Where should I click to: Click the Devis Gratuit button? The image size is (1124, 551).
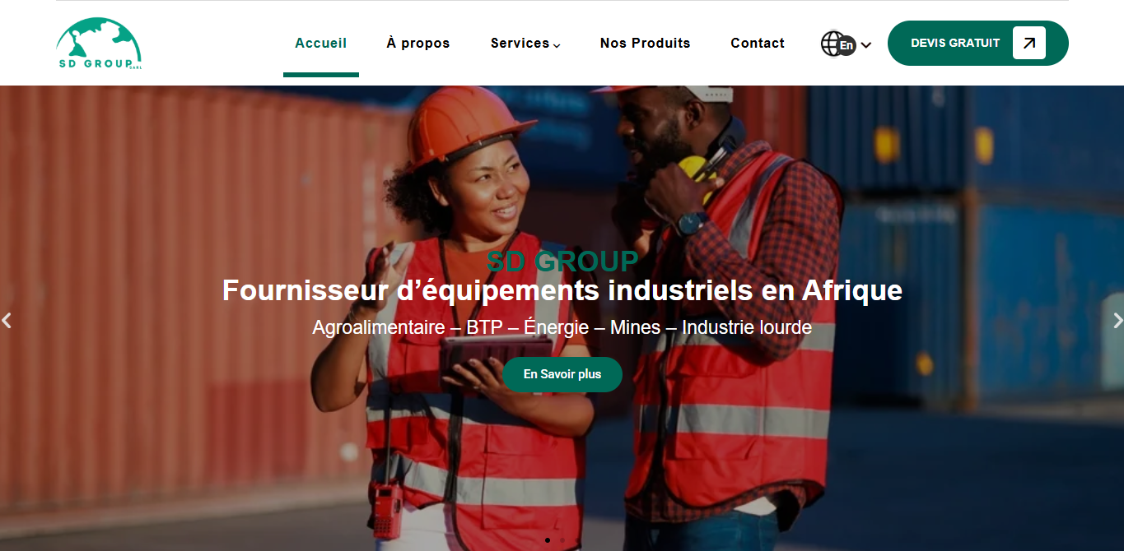coord(977,43)
